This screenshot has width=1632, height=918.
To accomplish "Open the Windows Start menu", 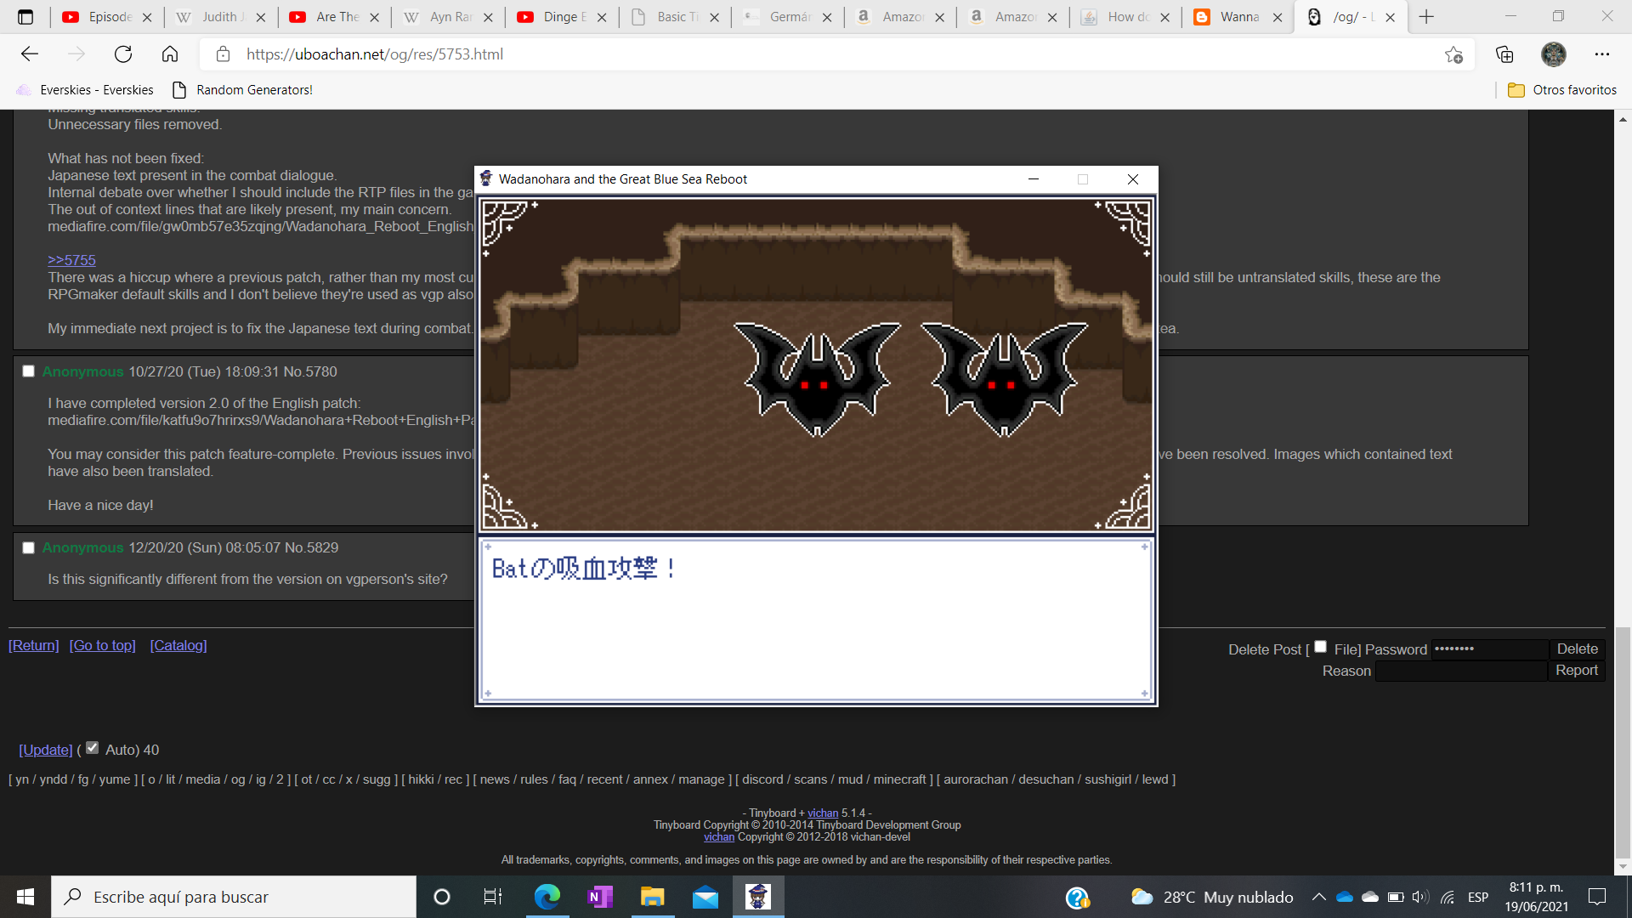I will tap(25, 897).
